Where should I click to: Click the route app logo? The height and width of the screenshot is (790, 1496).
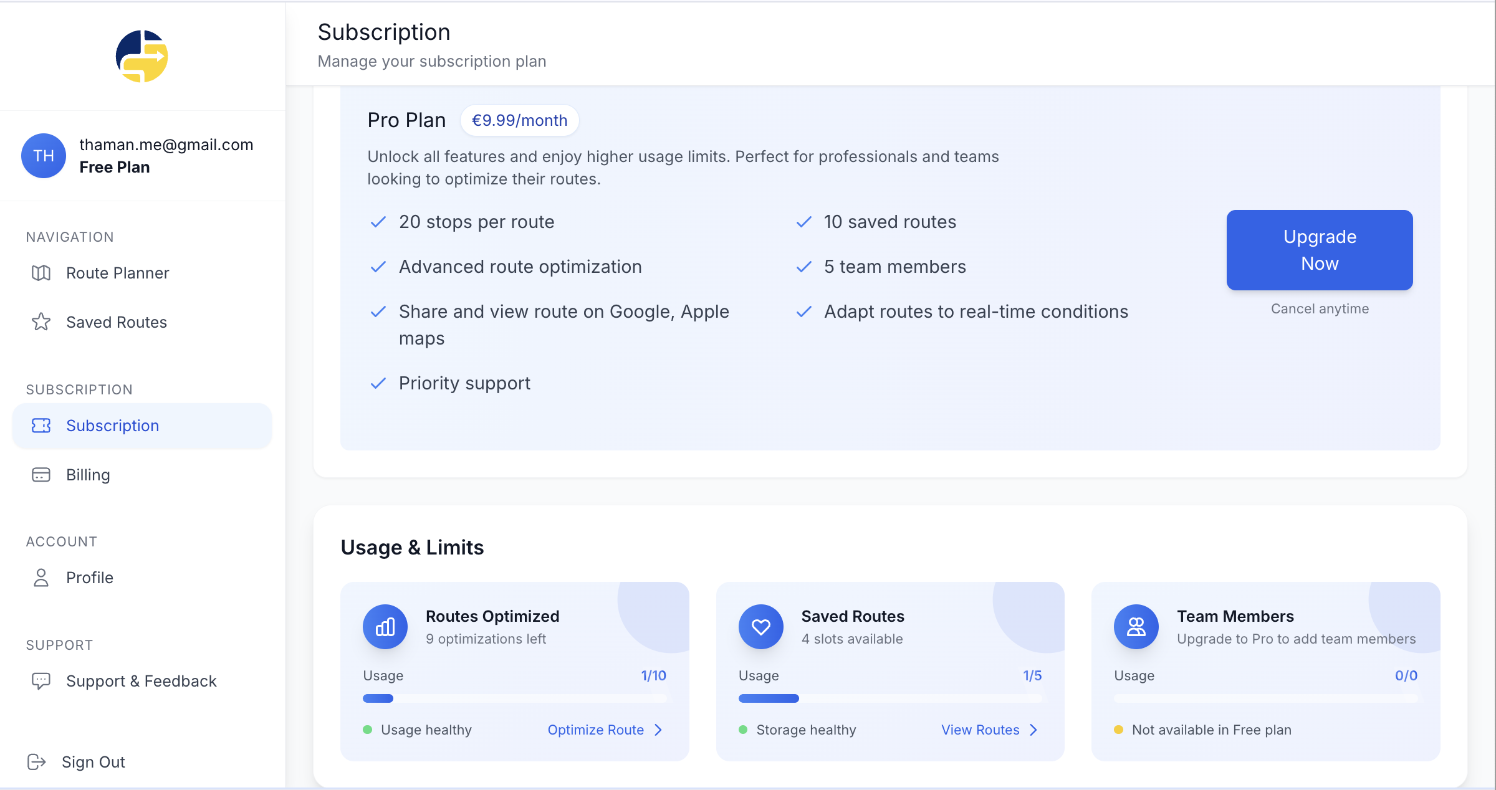[x=142, y=56]
